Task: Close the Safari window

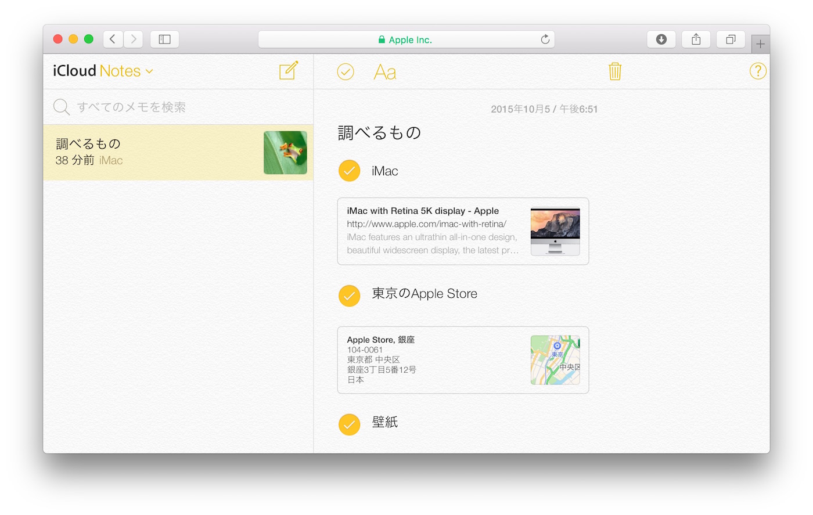Action: (57, 39)
